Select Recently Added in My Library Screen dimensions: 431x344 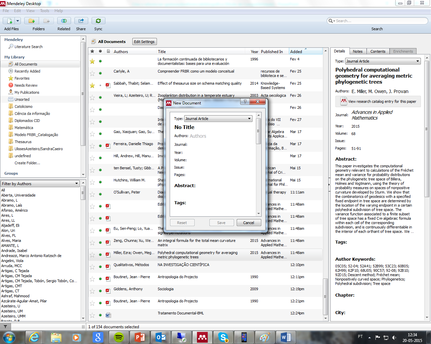pos(27,71)
